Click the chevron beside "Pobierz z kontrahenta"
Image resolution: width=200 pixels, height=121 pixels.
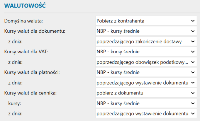click(x=193, y=21)
